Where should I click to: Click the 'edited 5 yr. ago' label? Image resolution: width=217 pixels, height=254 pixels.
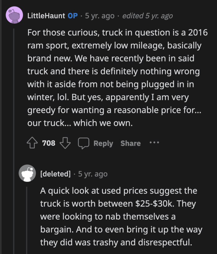point(148,16)
